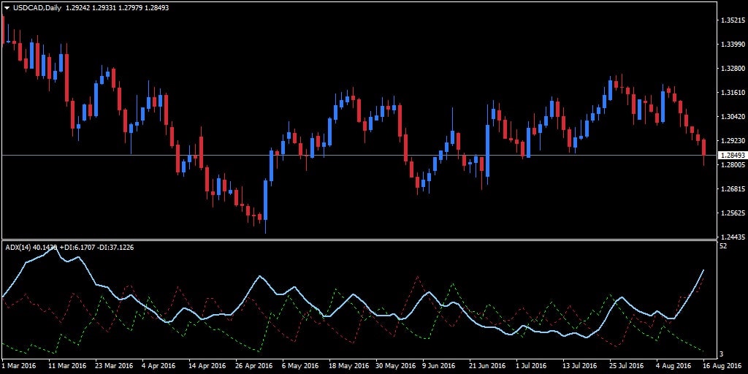Select the 1.24435 price axis label
Viewport: 748px width, 374px height.
[733, 237]
